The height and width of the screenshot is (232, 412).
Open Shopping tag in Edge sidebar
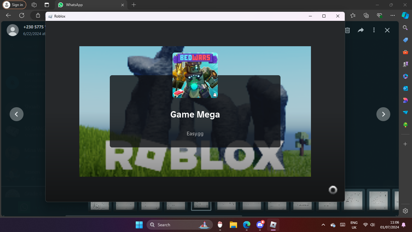tap(405, 40)
